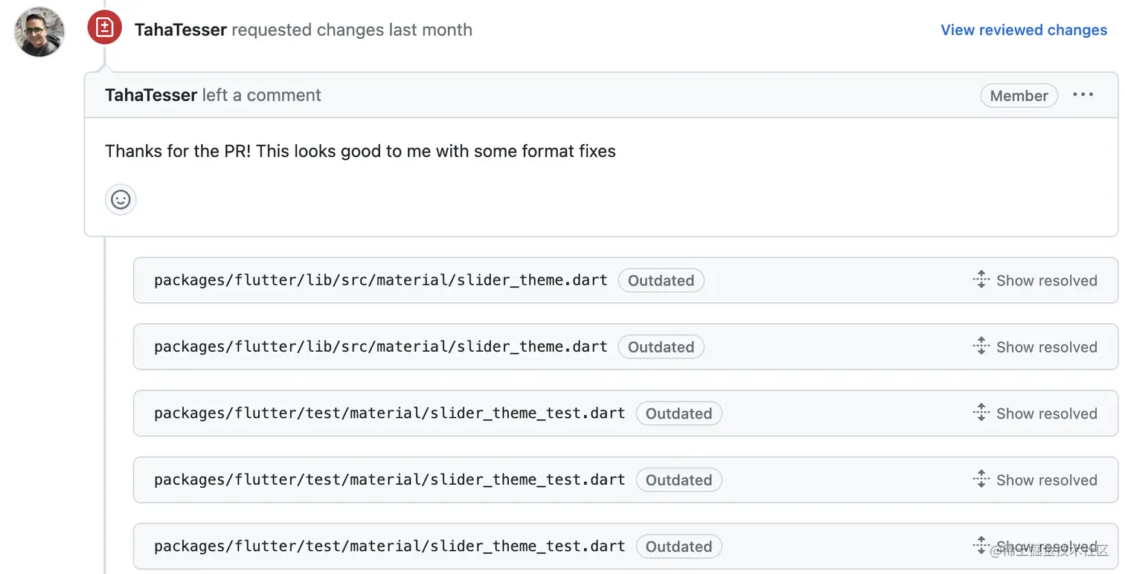Expand second slider_theme.dart resolved thread icon
Image resolution: width=1125 pixels, height=574 pixels.
pos(981,346)
